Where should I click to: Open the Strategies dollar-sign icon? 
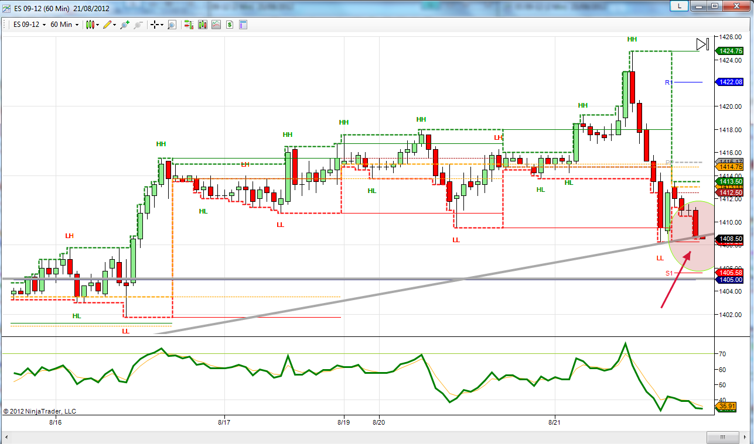pyautogui.click(x=229, y=25)
